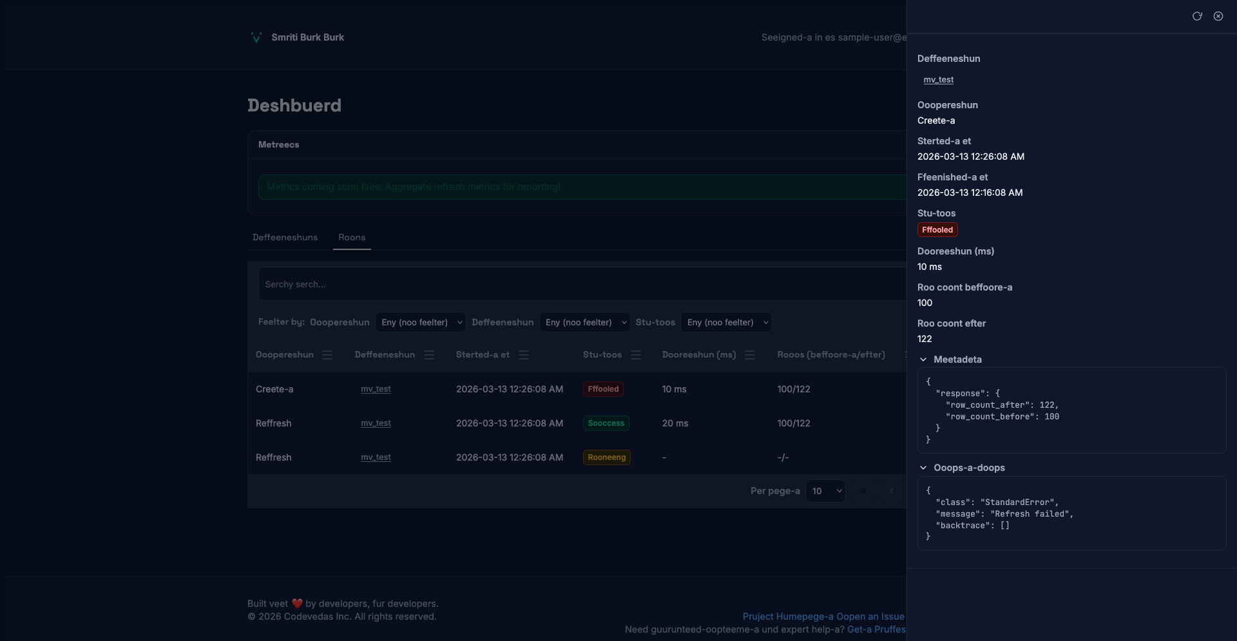Viewport: 1237px width, 641px height.
Task: Open the Stu-toos column menu icon
Action: tap(636, 355)
